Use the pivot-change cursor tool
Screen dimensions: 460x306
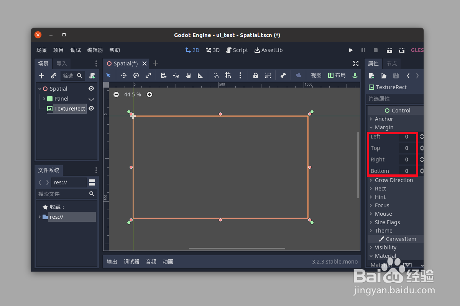tap(176, 75)
